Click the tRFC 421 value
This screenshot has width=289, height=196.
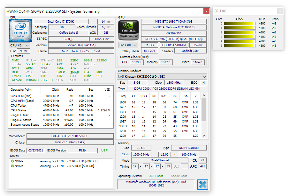pos(202,166)
